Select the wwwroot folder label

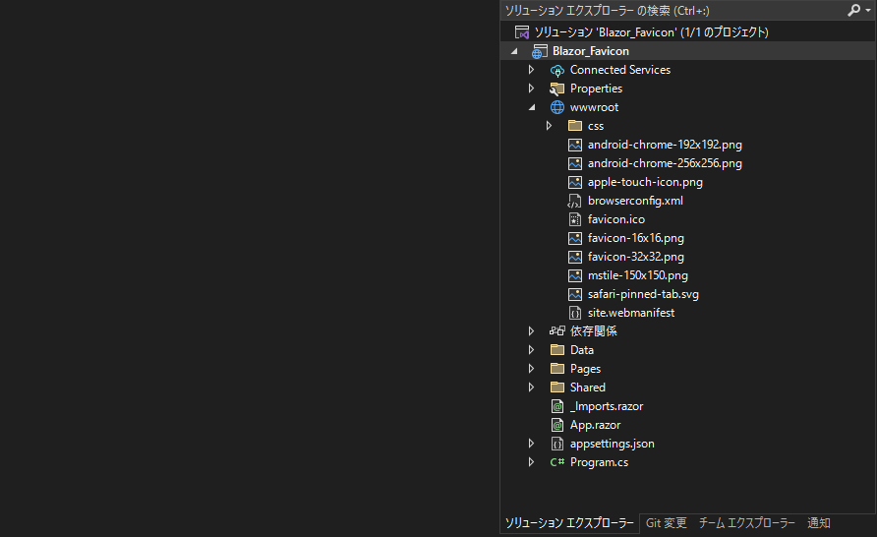[594, 107]
